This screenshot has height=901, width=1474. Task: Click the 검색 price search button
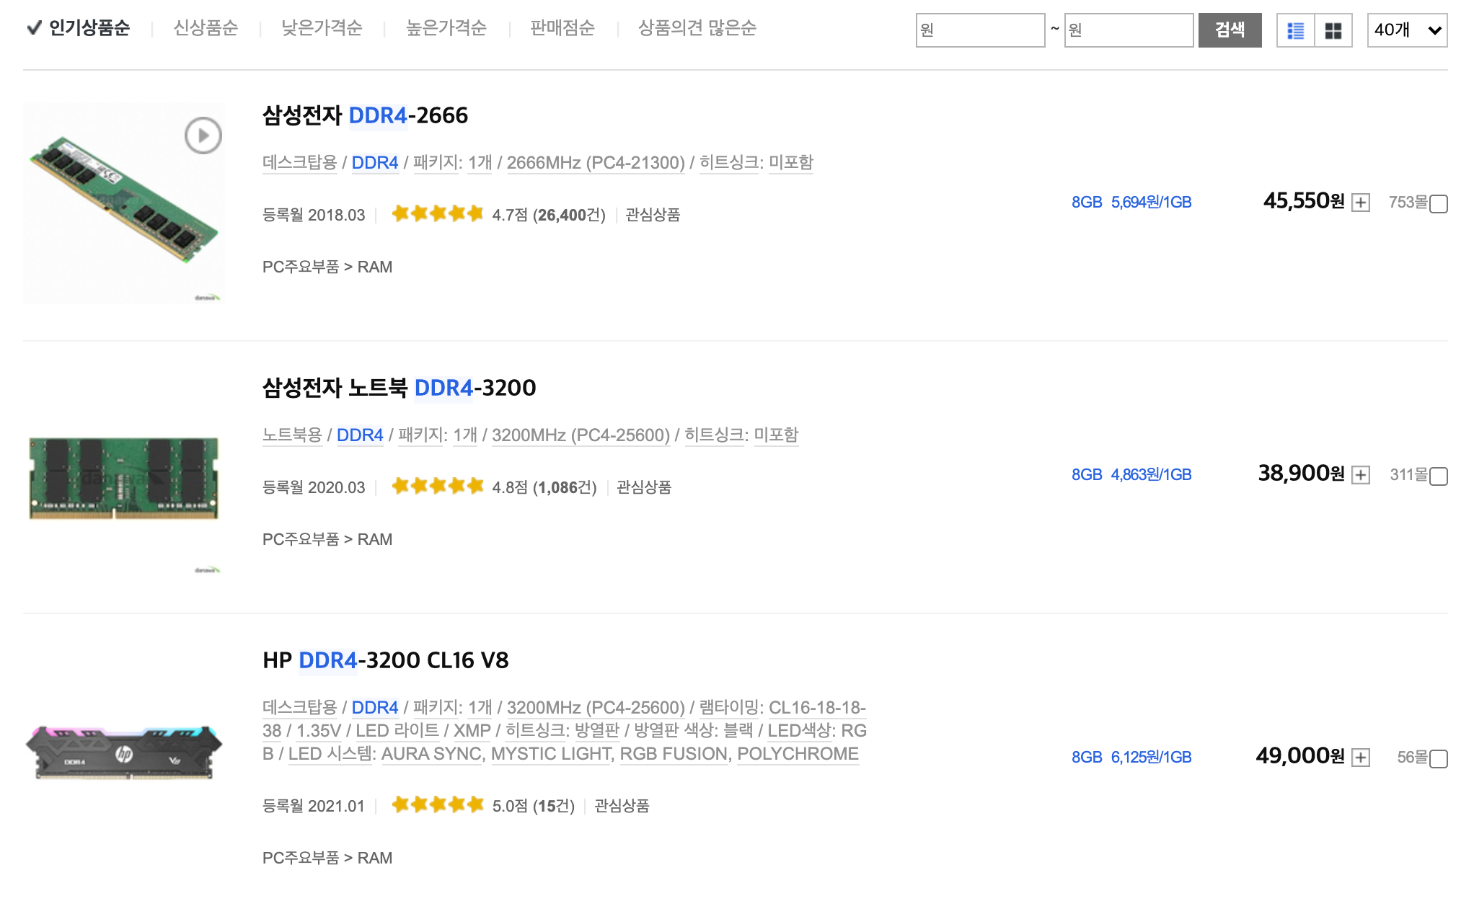[1230, 30]
